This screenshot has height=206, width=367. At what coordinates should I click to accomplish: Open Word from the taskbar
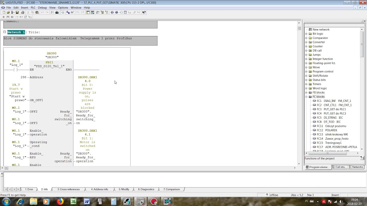pos(87,202)
